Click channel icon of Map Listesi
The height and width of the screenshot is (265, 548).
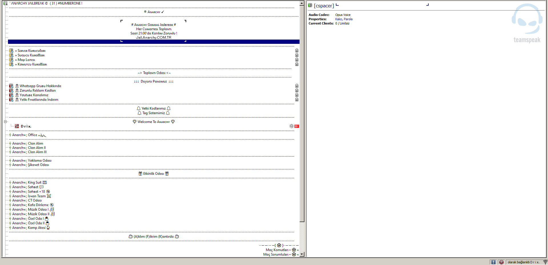[x=11, y=60]
